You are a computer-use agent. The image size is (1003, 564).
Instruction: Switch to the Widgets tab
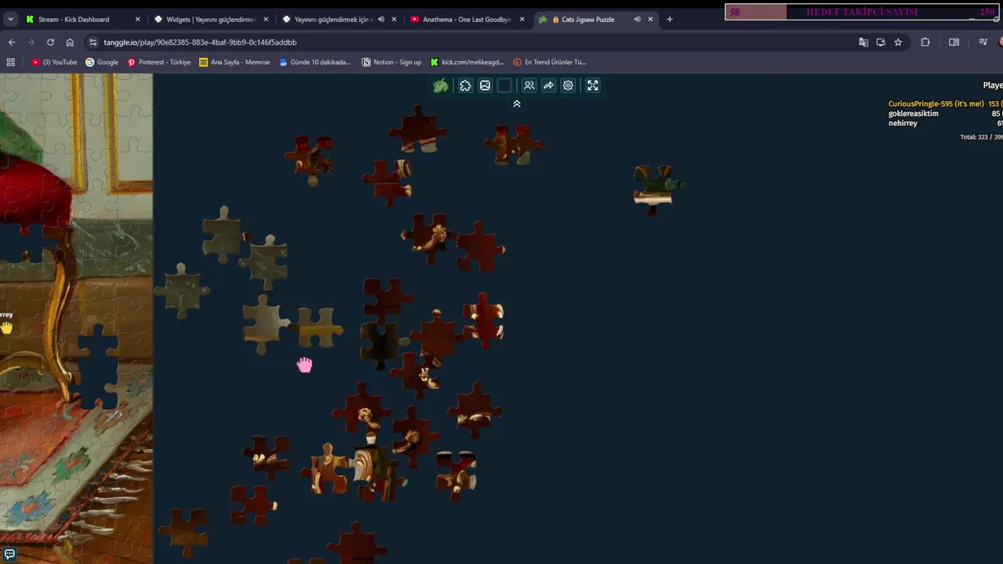coord(211,19)
